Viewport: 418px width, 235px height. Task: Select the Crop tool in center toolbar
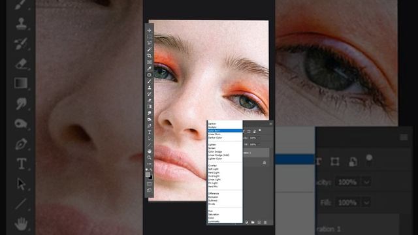tap(150, 55)
